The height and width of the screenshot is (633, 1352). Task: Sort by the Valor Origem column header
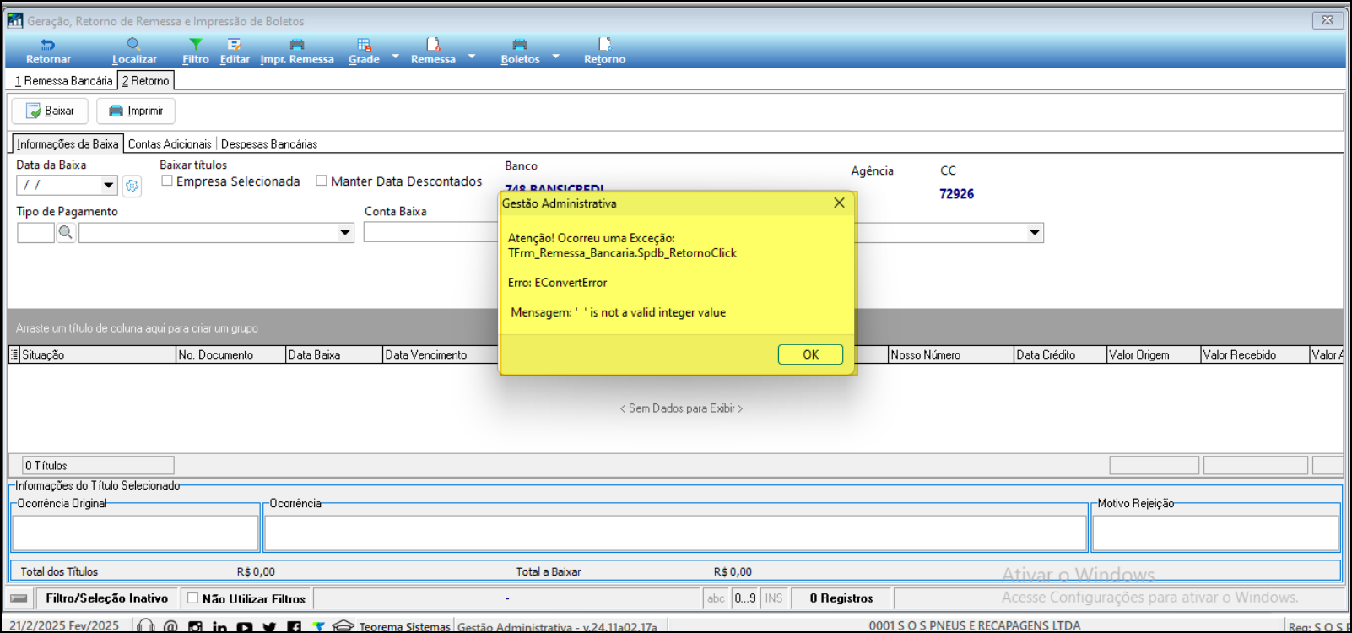(x=1154, y=355)
